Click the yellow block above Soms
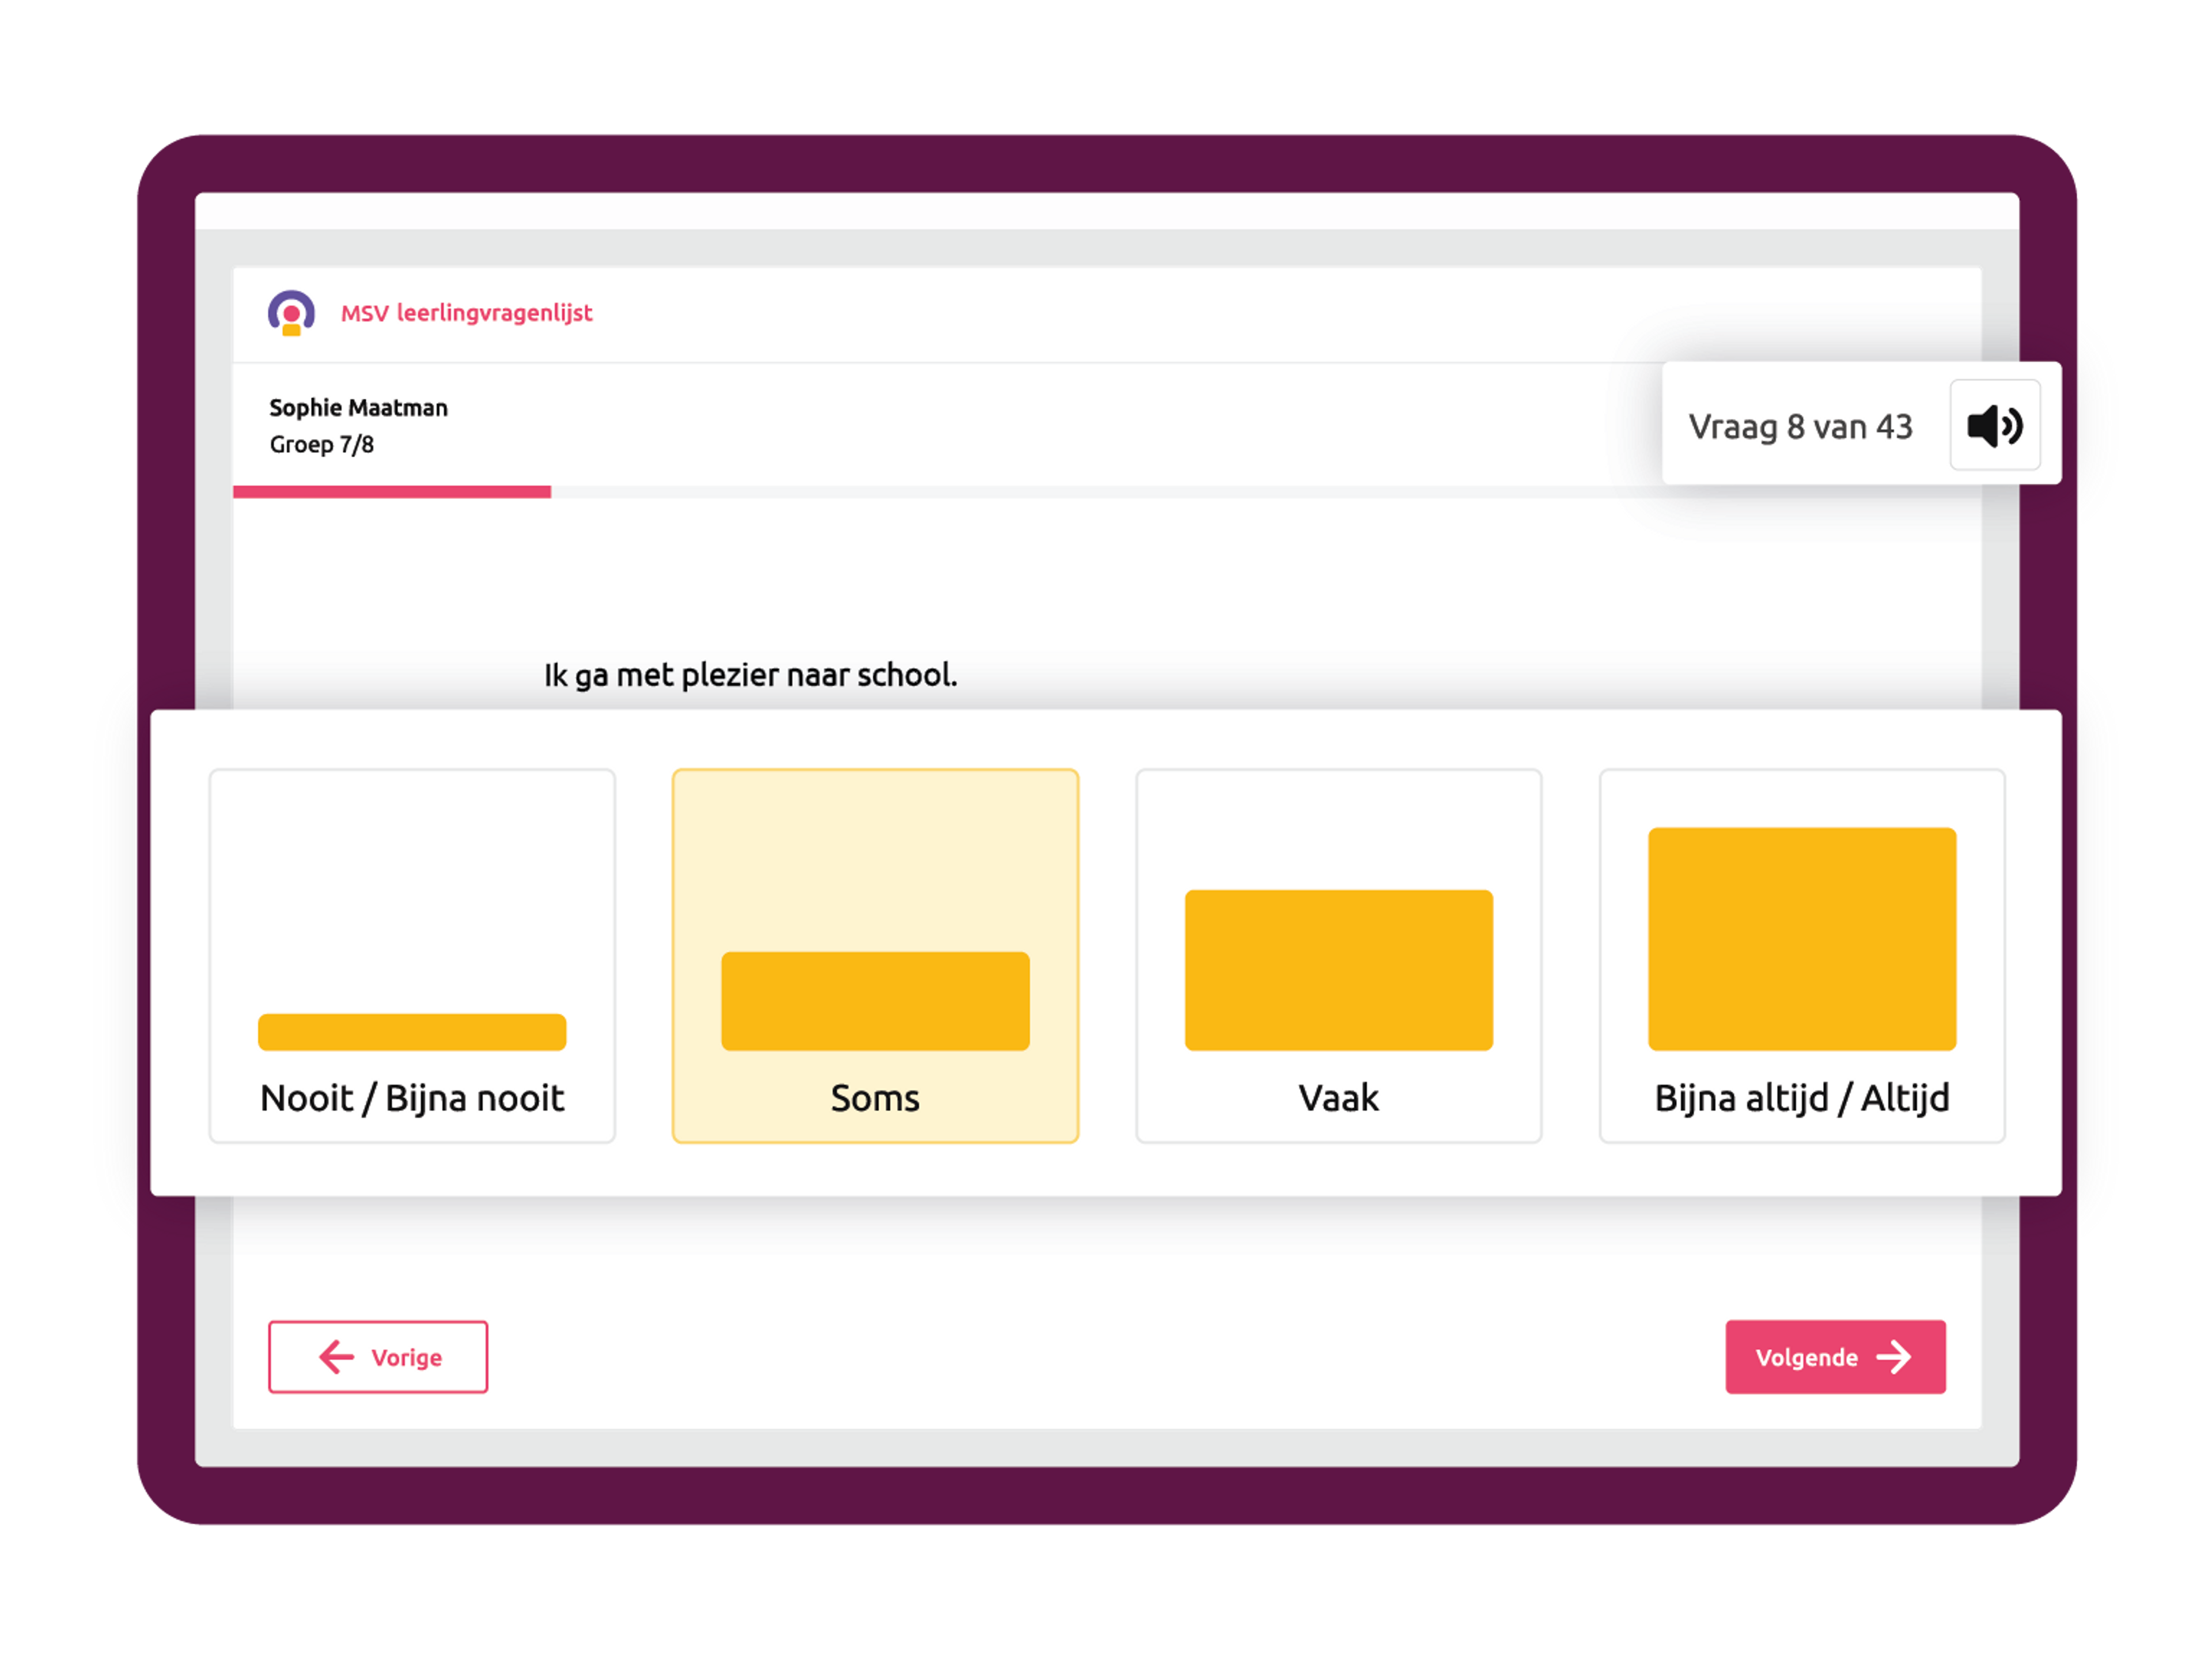This screenshot has height=1659, width=2212. [x=875, y=1000]
